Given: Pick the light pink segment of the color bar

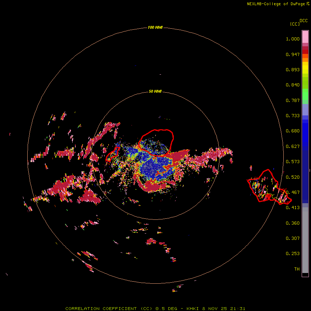Looking at the screenshot, I should (x=305, y=37).
